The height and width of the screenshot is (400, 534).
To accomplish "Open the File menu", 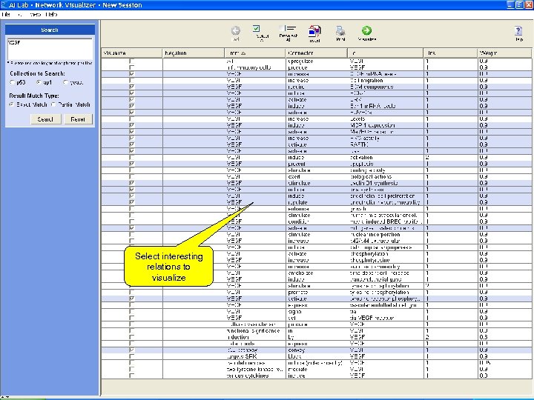I will 5,14.
